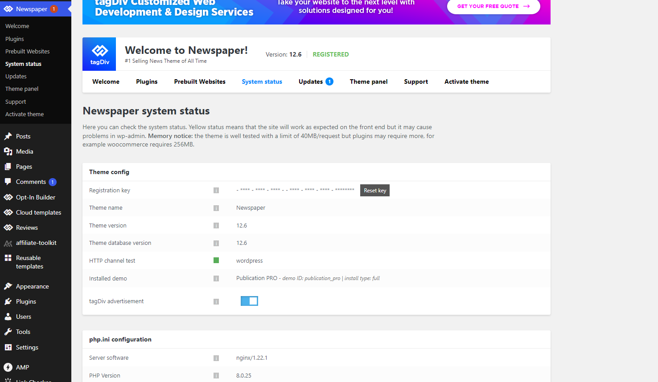Image resolution: width=658 pixels, height=382 pixels.
Task: Click the Settings sliders icon
Action: pos(8,347)
